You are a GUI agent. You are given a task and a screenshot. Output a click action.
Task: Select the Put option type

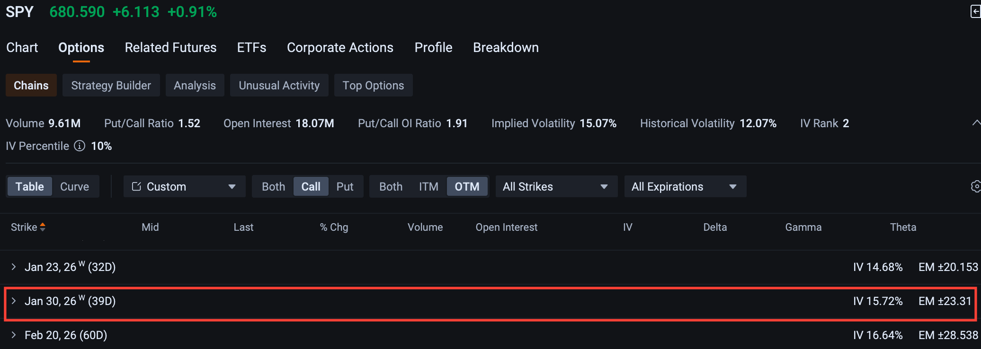click(x=345, y=186)
